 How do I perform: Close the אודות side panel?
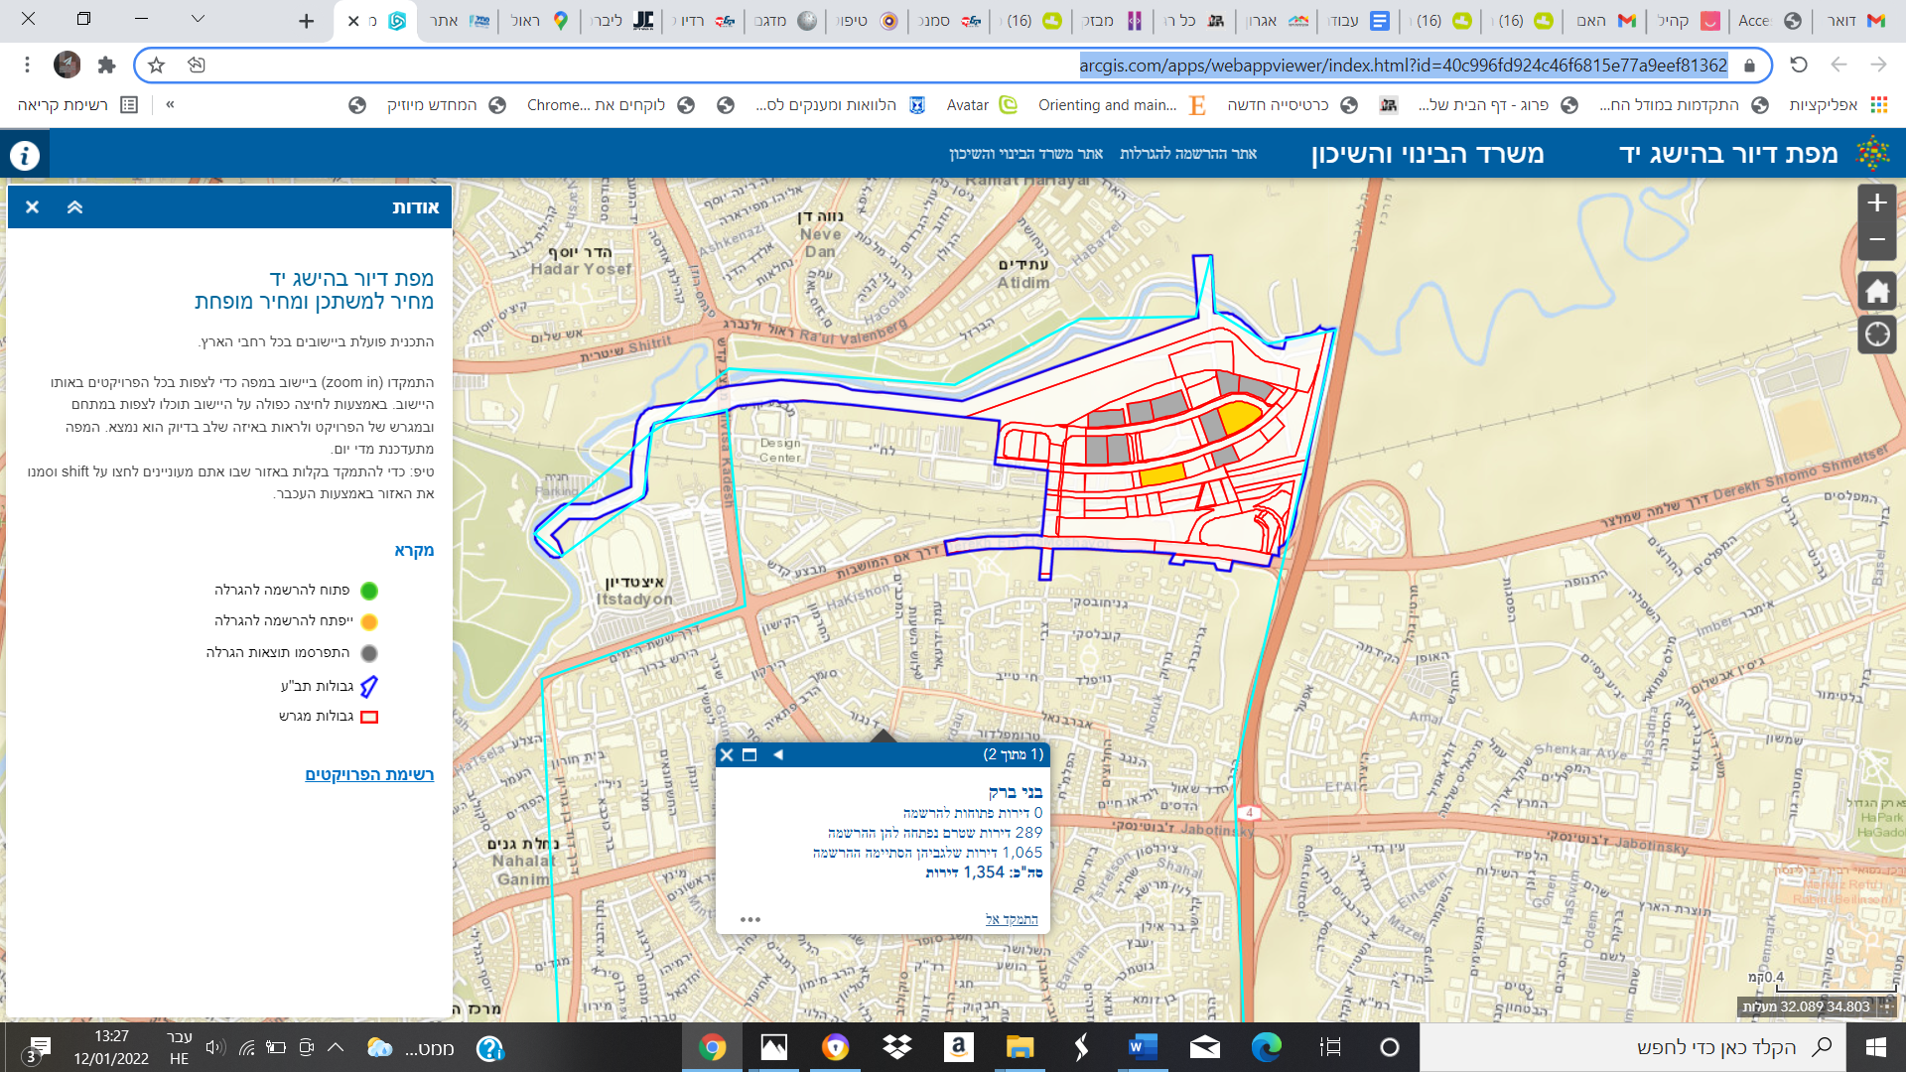pos(32,207)
